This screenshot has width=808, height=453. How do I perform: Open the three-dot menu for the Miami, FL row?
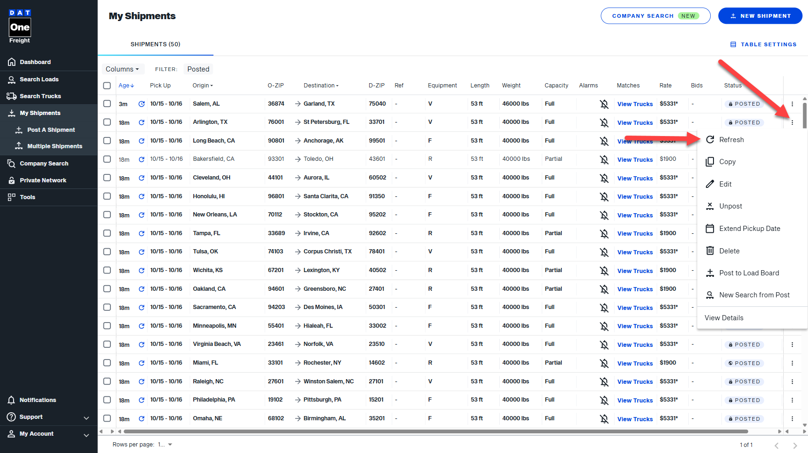(792, 363)
